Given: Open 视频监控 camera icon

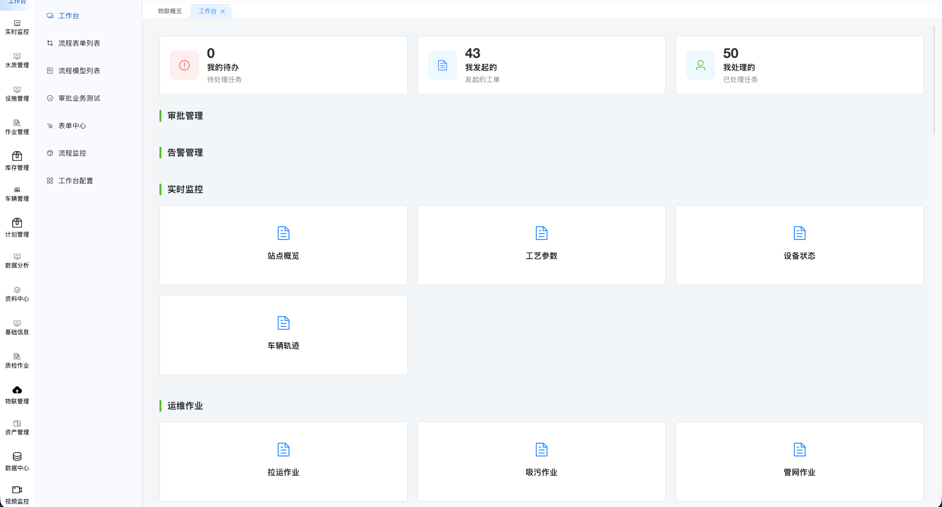Looking at the screenshot, I should pos(17,490).
